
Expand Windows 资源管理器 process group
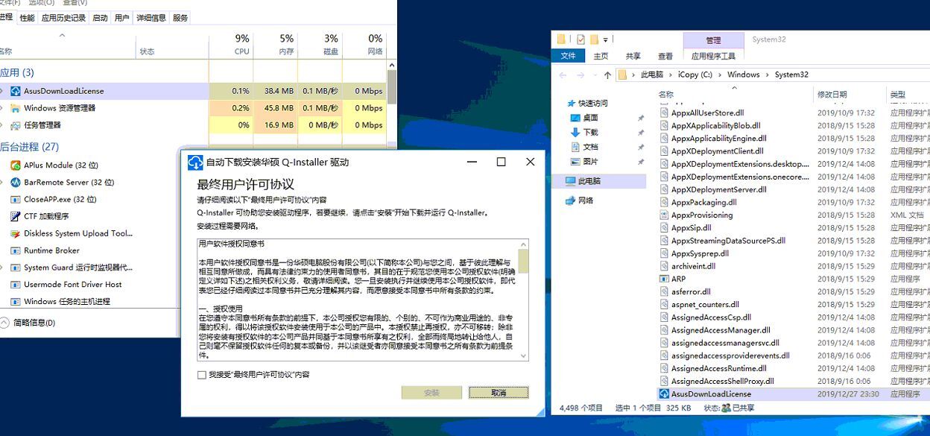[x=2, y=108]
